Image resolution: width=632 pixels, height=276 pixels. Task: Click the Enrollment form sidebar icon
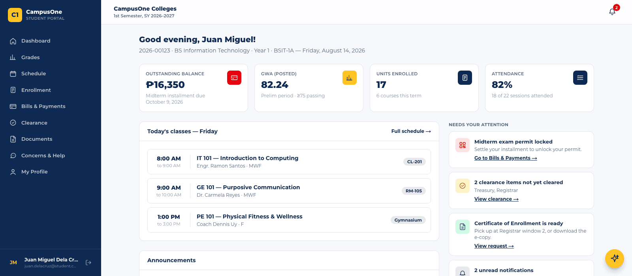(x=13, y=90)
